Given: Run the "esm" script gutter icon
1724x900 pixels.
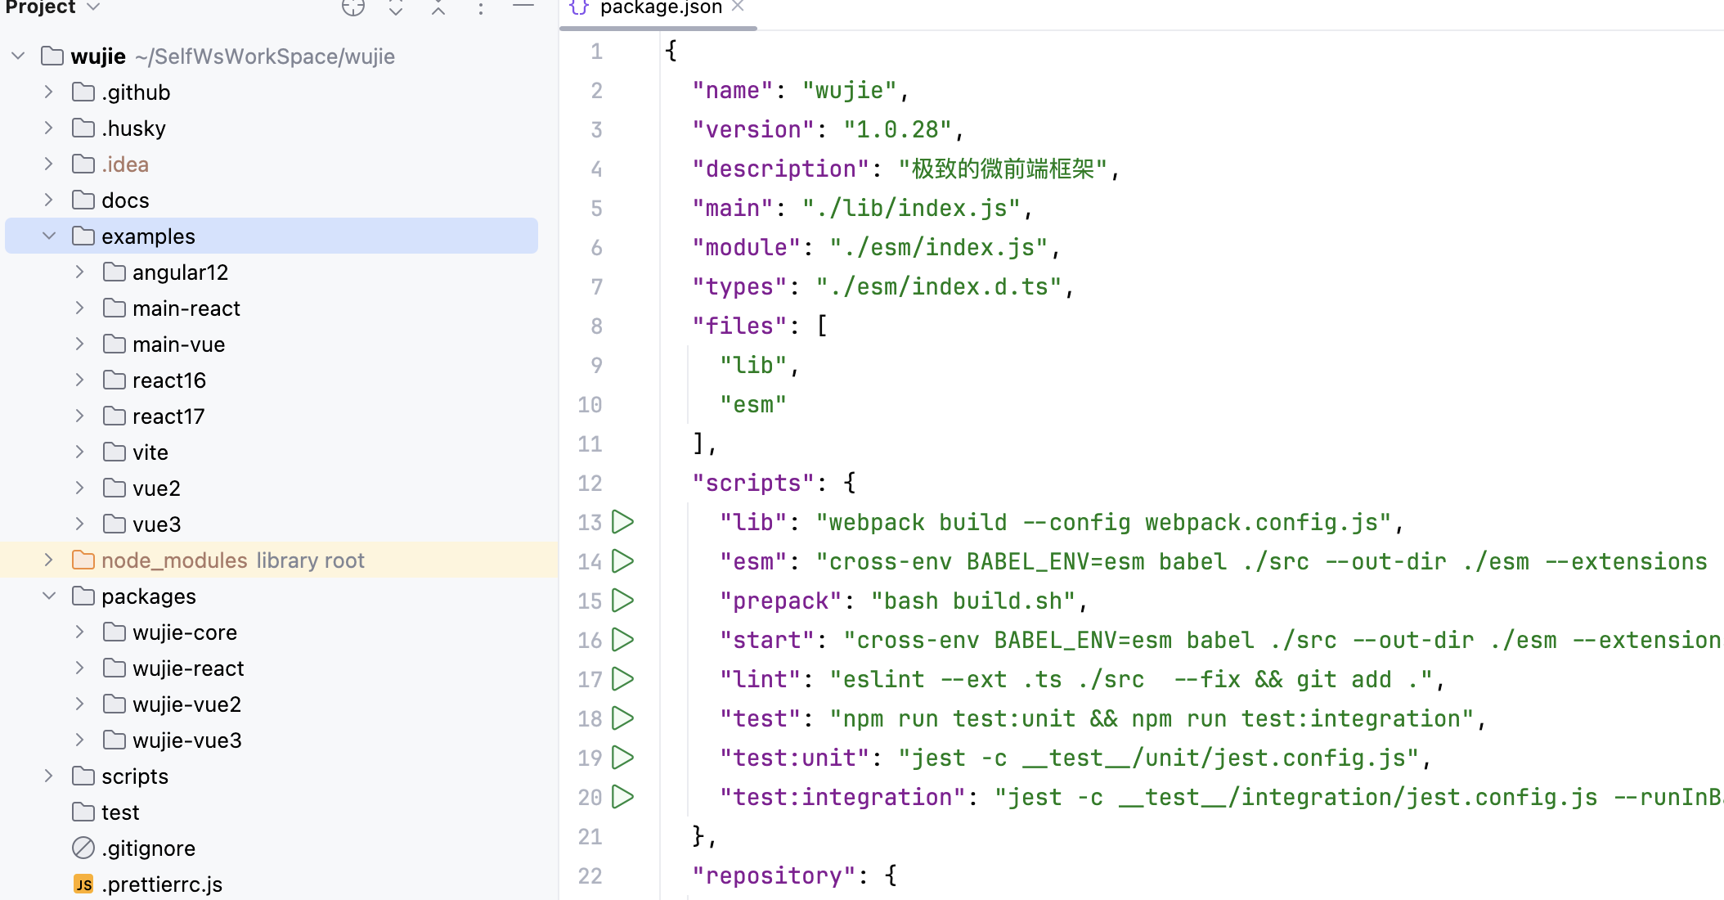Looking at the screenshot, I should 623,561.
